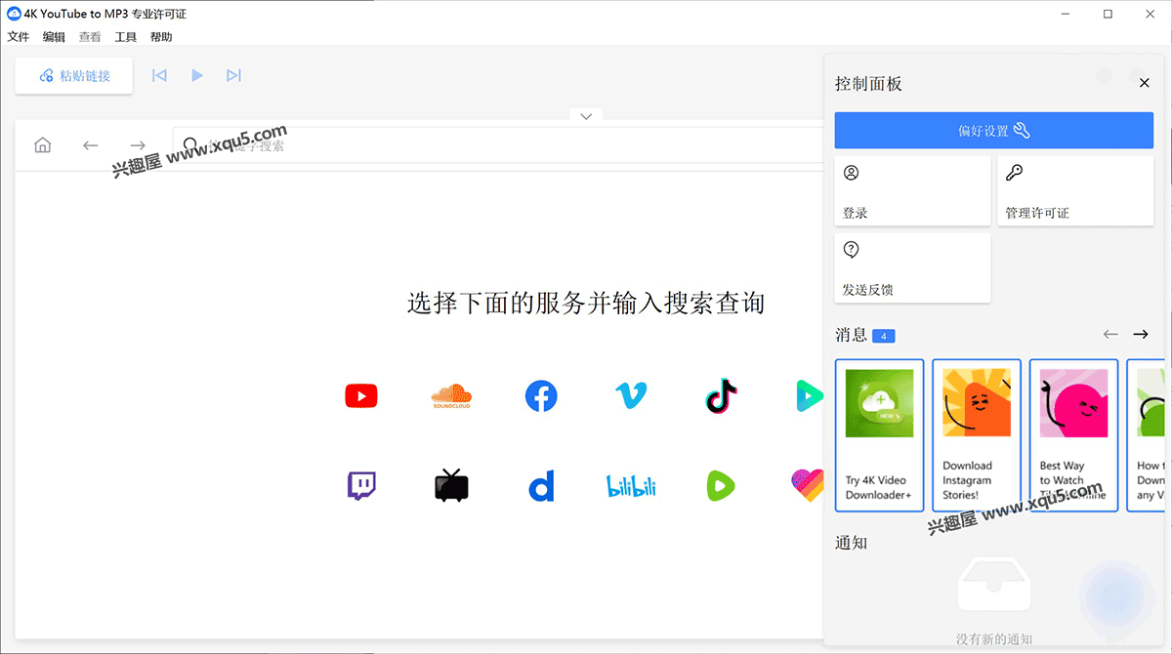Show next messages with right arrow
The image size is (1172, 654).
coord(1141,334)
